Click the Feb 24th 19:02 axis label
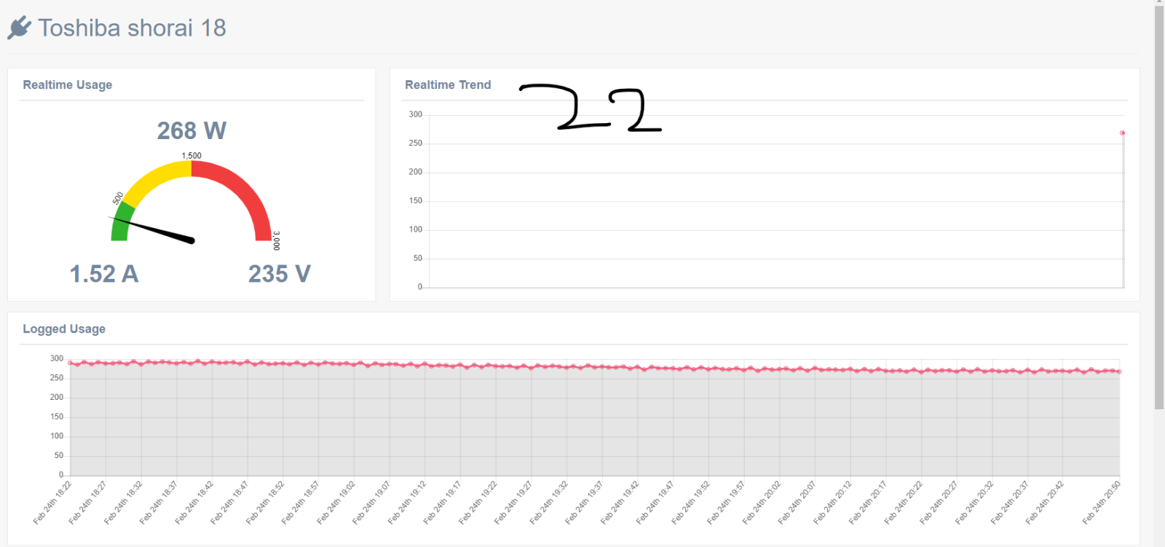 pos(336,503)
